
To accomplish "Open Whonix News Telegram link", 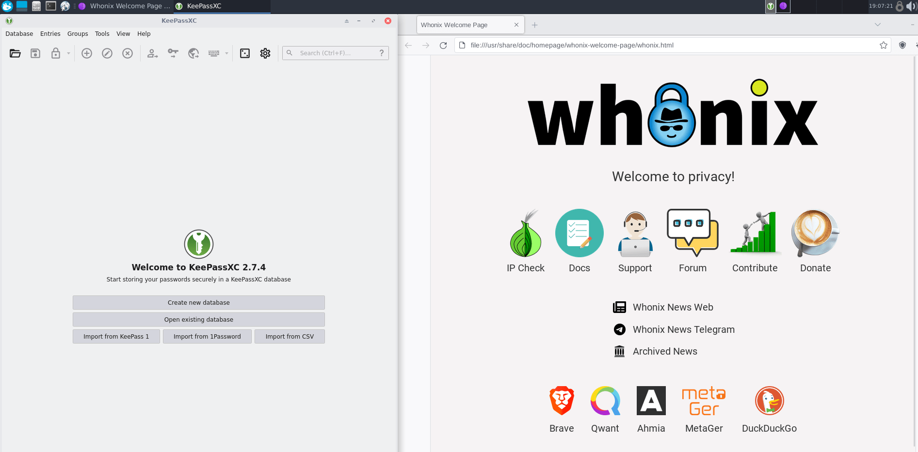I will [674, 329].
